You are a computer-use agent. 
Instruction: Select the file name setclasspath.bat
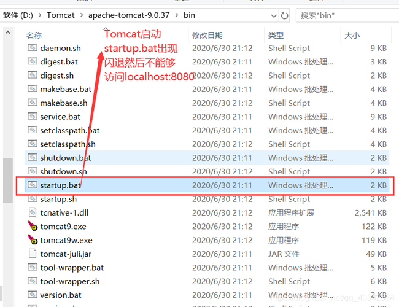pyautogui.click(x=70, y=131)
